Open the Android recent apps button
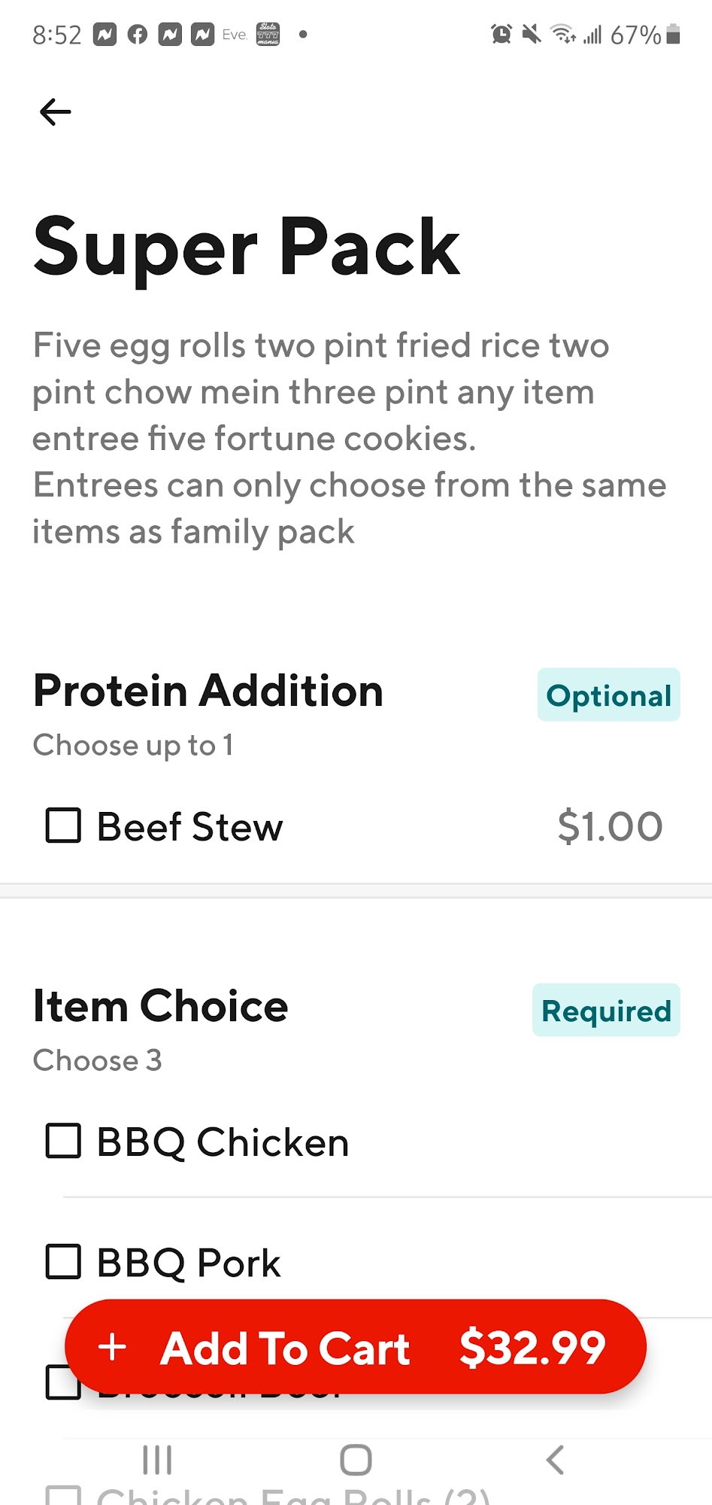The width and height of the screenshot is (712, 1505). [x=157, y=1460]
